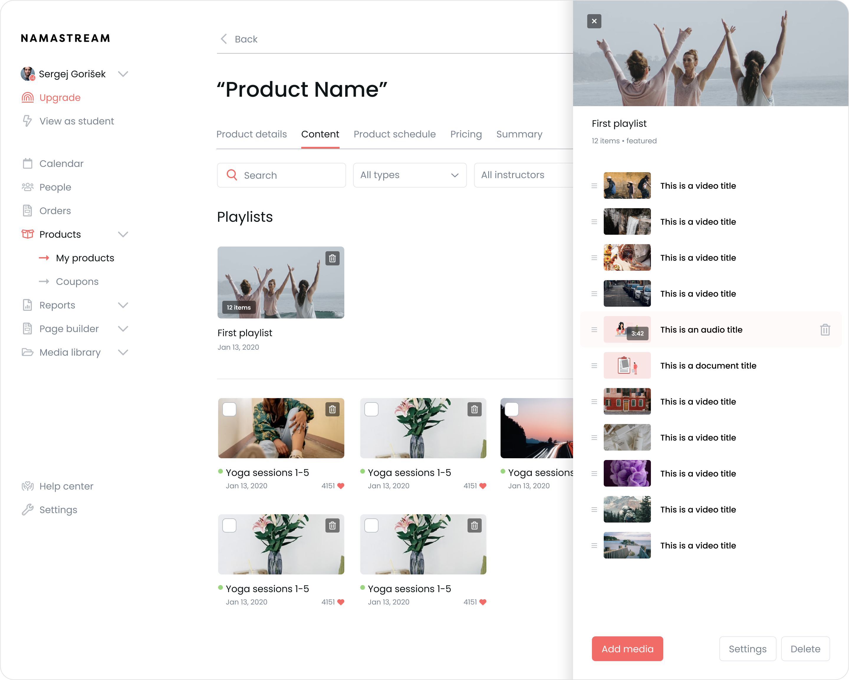Click the Settings wrench icon in sidebar
849x680 pixels.
tap(27, 510)
